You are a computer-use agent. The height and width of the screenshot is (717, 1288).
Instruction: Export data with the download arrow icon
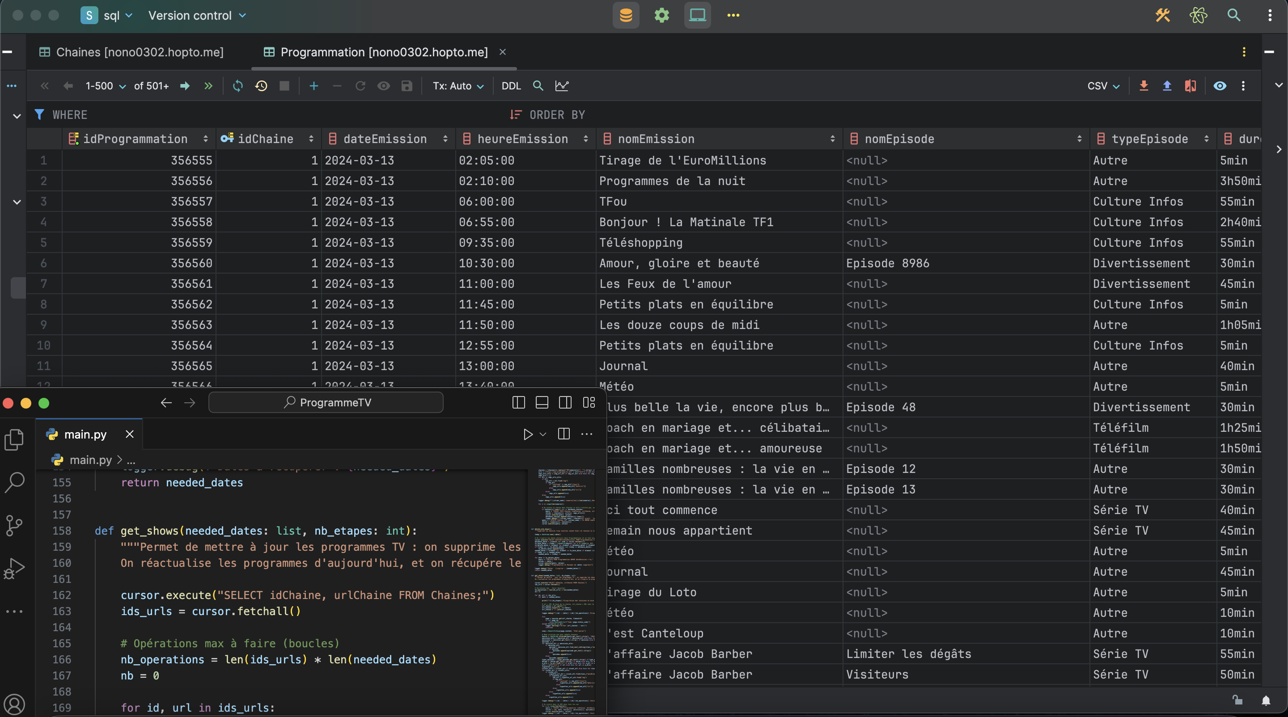tap(1143, 86)
